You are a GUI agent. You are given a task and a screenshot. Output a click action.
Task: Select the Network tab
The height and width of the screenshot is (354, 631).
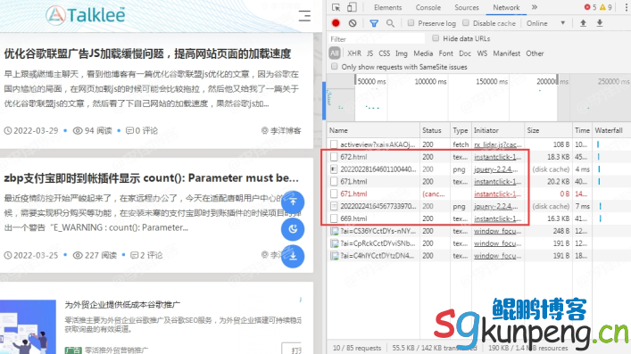click(506, 7)
